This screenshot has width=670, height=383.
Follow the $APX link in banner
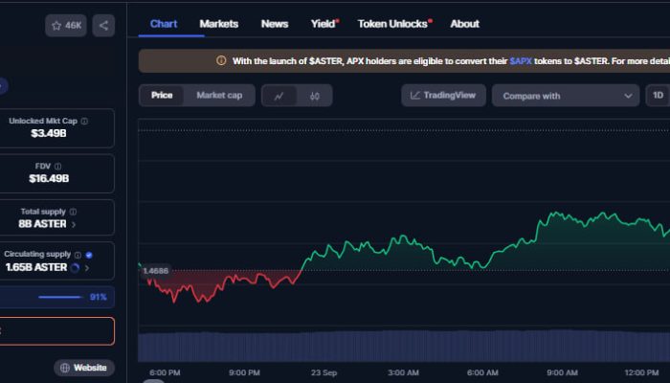[522, 60]
